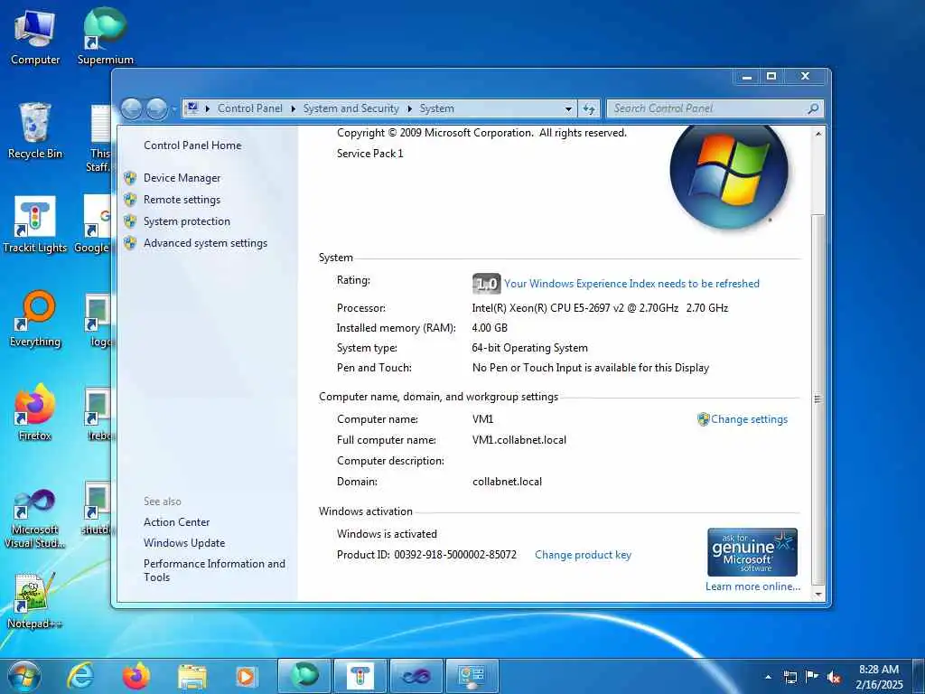Open the Computer desktop icon
The width and height of the screenshot is (925, 694).
[x=35, y=38]
